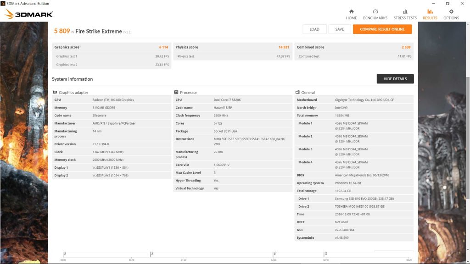Minimize the 3DMark window
This screenshot has height=264, width=470.
[433, 4]
